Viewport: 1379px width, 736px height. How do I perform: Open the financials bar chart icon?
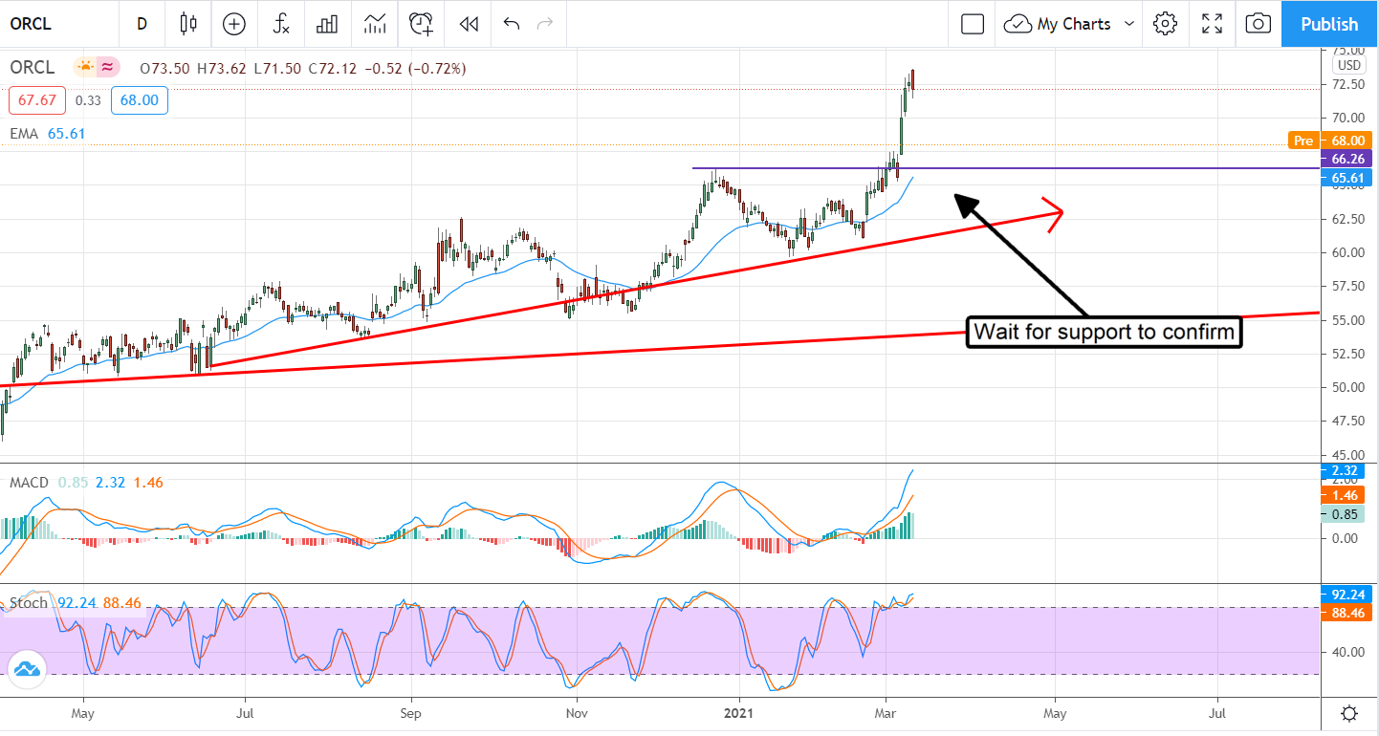tap(328, 24)
